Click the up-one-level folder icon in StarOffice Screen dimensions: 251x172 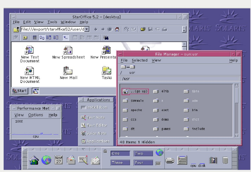point(25,38)
